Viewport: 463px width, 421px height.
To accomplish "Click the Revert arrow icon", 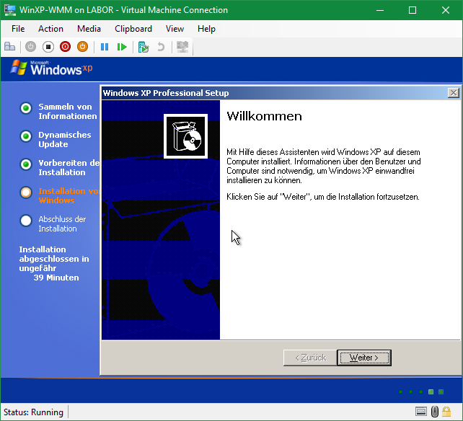I will tap(161, 47).
